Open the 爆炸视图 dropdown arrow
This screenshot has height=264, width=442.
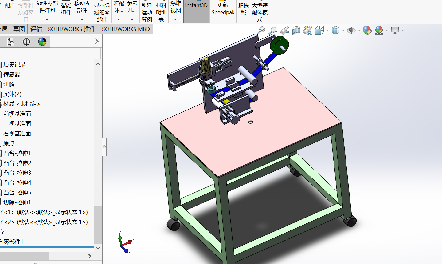coord(176,20)
